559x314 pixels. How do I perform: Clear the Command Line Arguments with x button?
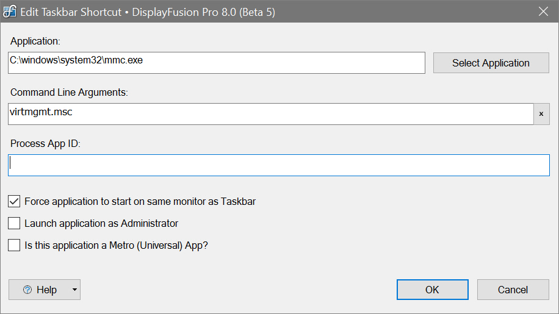541,114
